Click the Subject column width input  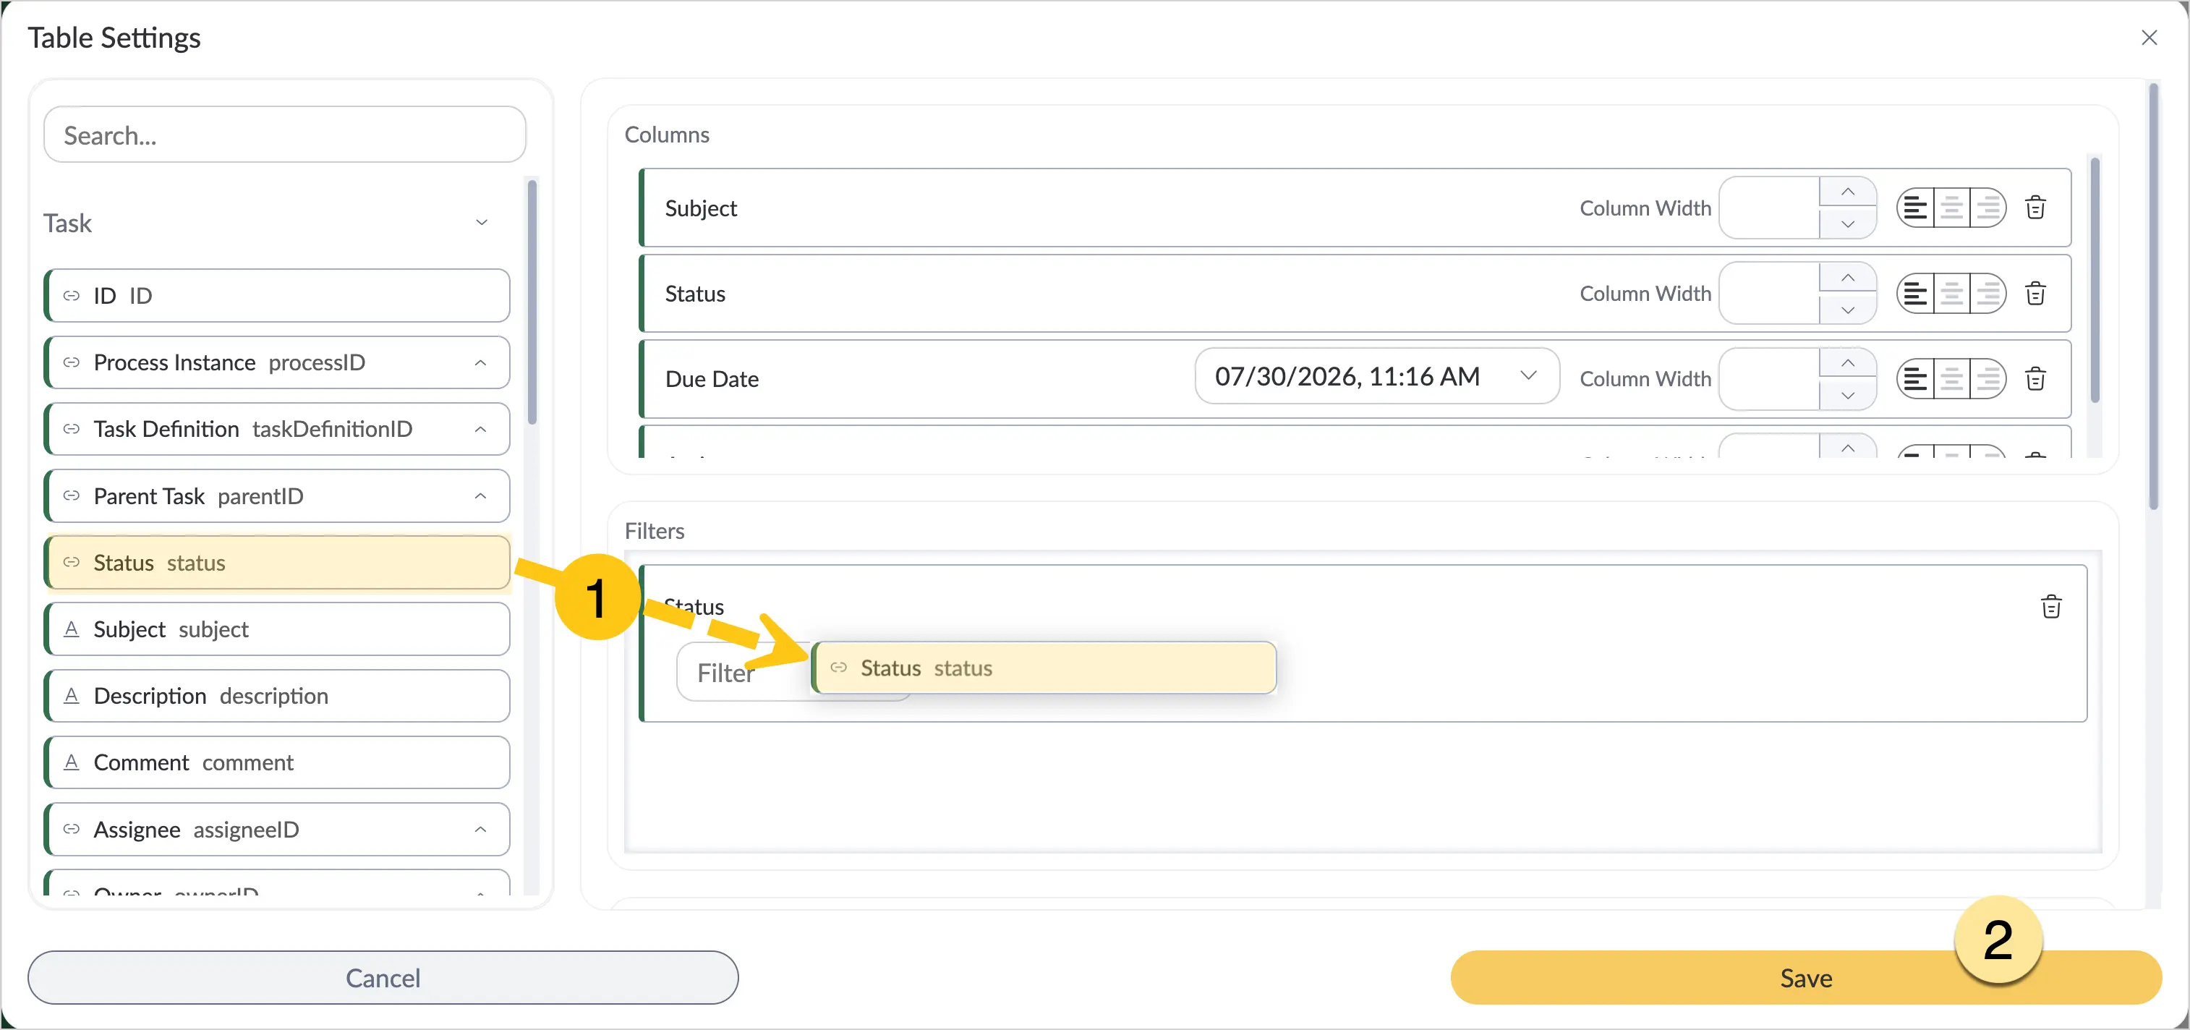[x=1768, y=208]
